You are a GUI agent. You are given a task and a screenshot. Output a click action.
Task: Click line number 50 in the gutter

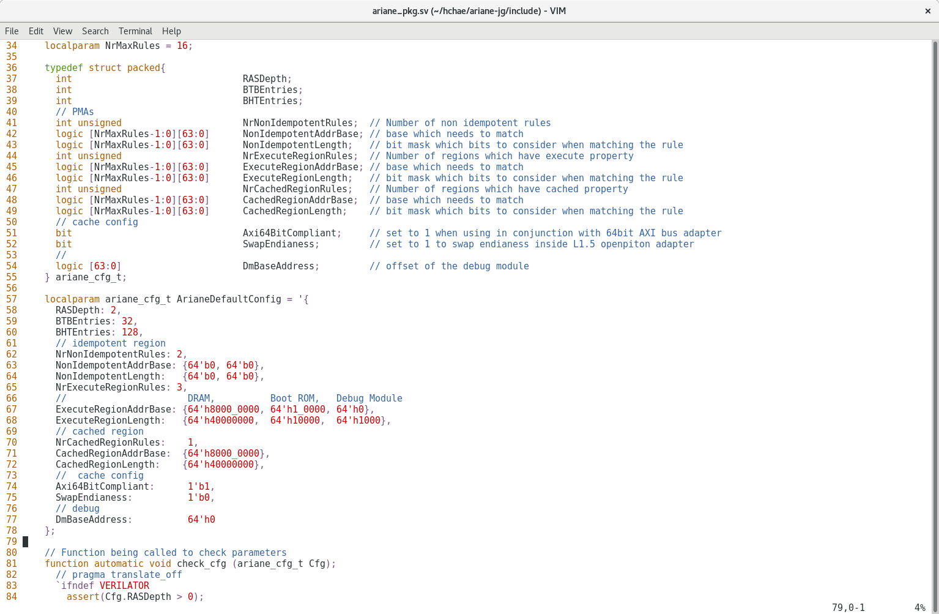coord(12,222)
